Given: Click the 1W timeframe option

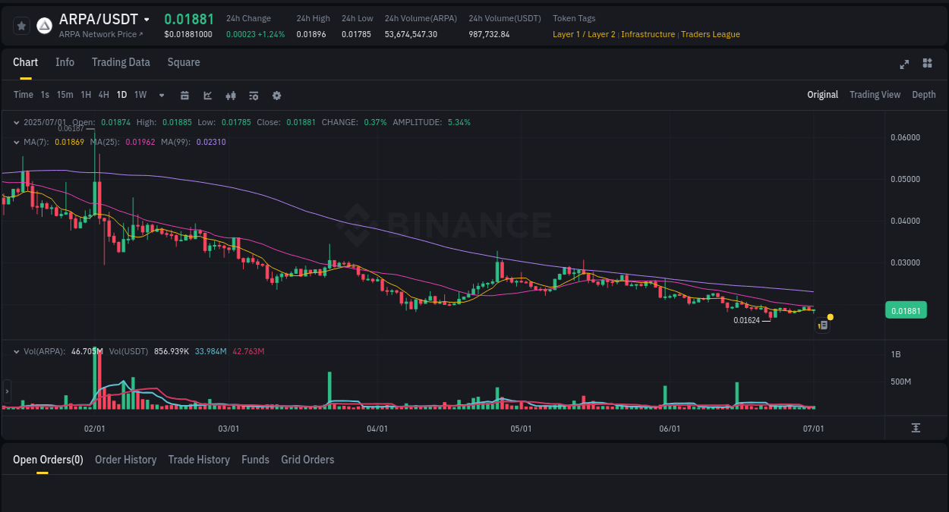Looking at the screenshot, I should (x=140, y=95).
